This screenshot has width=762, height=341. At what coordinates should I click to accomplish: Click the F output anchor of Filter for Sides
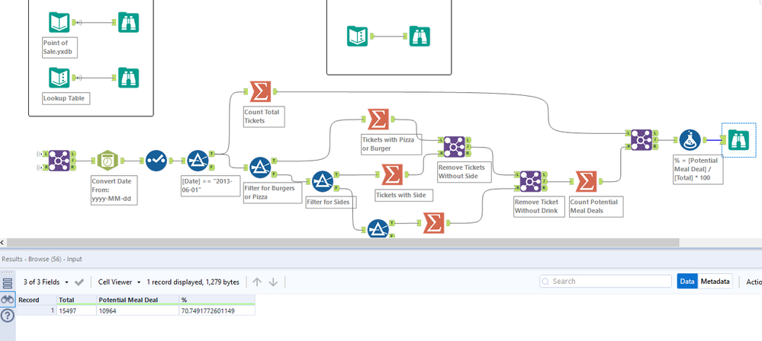point(337,188)
